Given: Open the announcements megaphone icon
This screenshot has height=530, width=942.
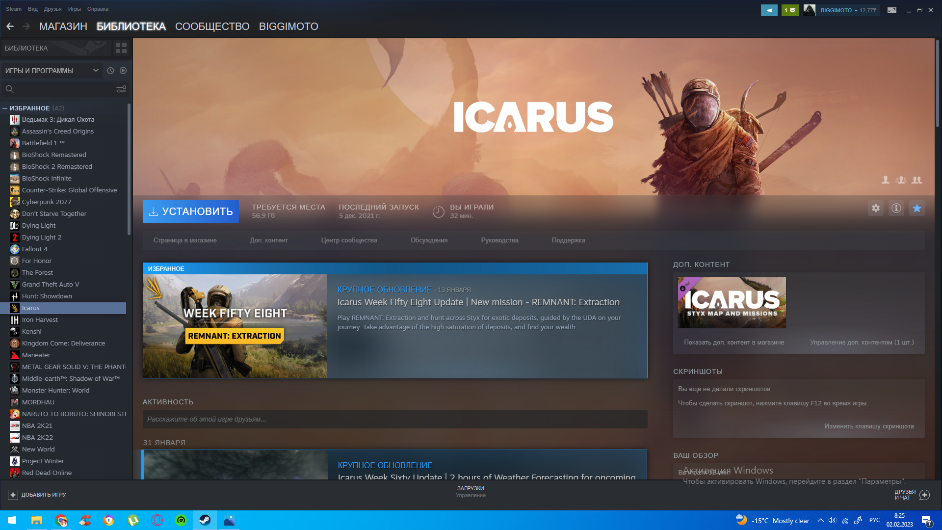Looking at the screenshot, I should click(x=769, y=10).
